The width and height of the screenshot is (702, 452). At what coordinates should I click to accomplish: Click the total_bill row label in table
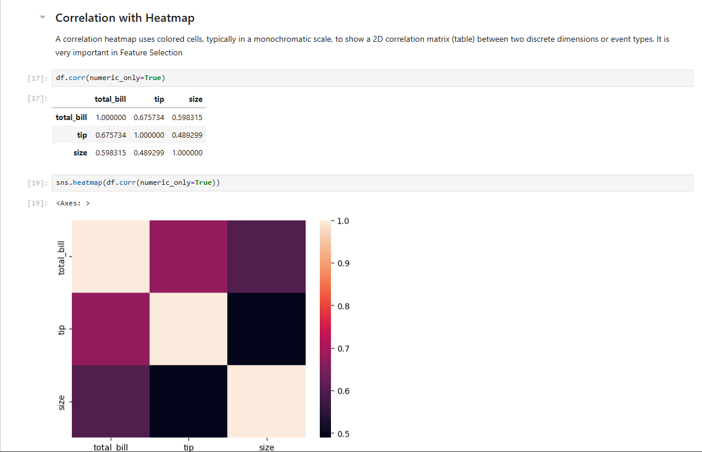tap(71, 117)
